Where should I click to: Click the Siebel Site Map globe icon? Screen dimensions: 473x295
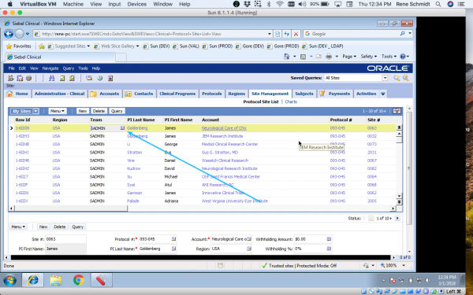28,78
